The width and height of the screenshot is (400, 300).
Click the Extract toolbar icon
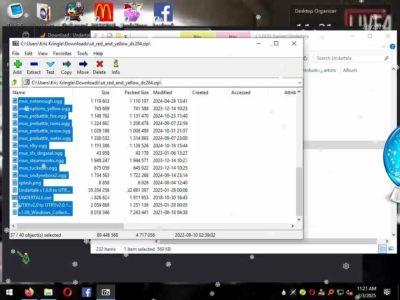click(x=34, y=67)
